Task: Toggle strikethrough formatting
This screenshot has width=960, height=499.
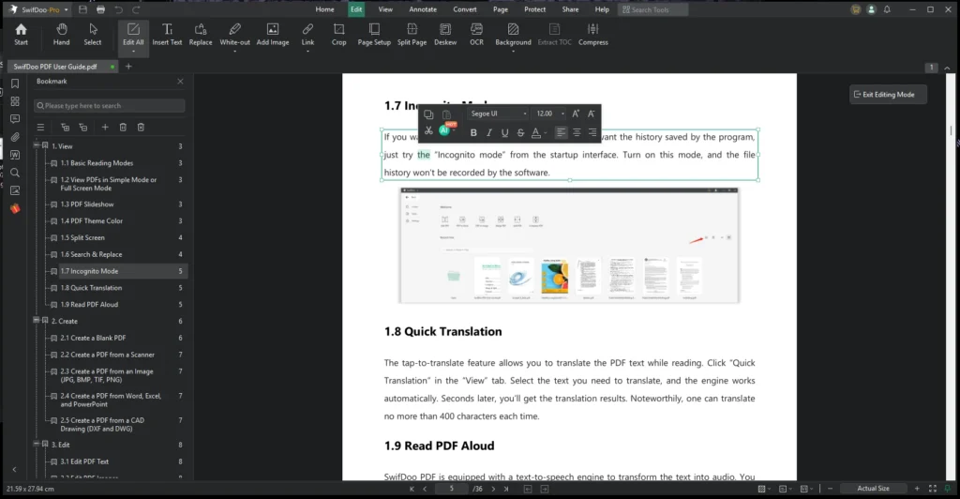Action: point(520,132)
